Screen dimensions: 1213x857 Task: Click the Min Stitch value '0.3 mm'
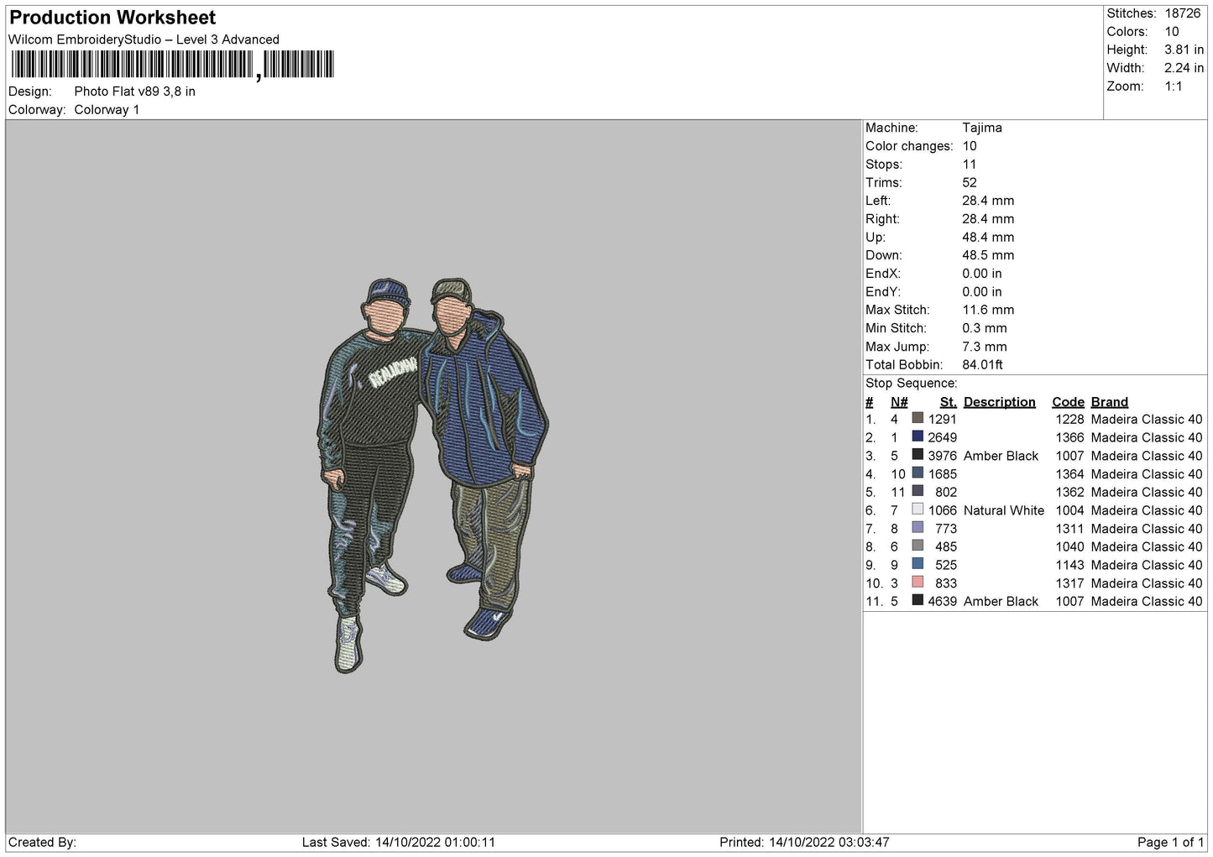point(985,328)
